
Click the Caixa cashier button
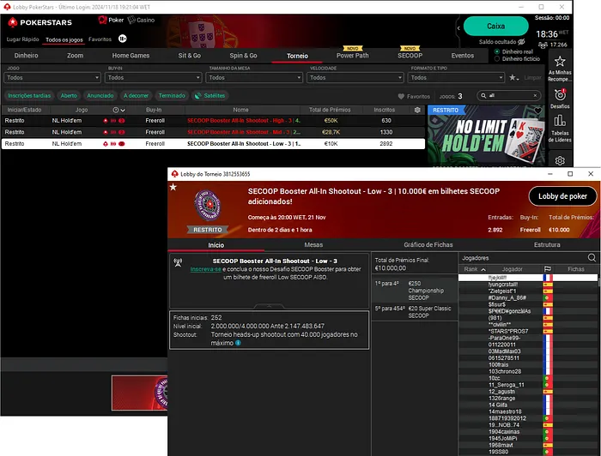[x=496, y=26]
